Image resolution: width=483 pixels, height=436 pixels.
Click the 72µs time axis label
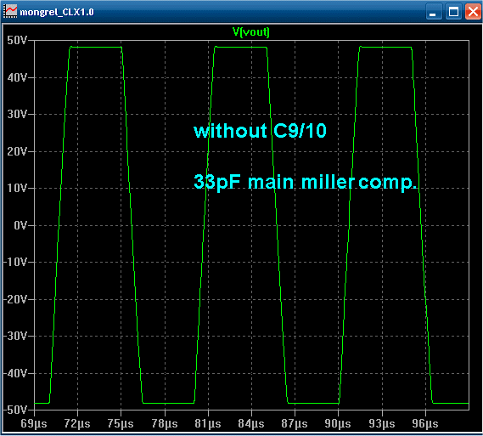[x=77, y=423]
